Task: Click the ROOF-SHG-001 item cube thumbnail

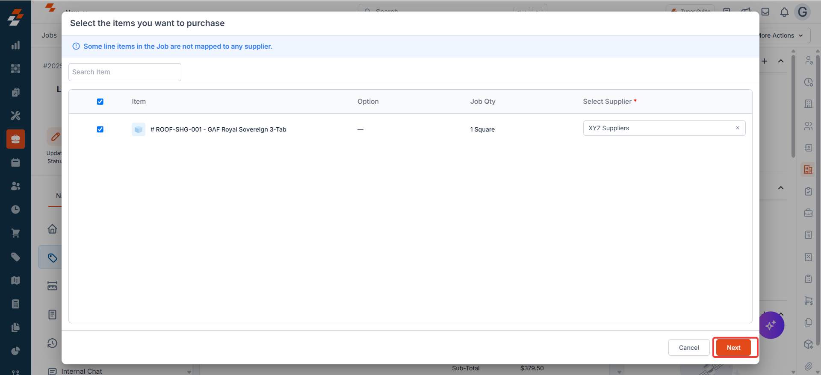Action: tap(139, 129)
